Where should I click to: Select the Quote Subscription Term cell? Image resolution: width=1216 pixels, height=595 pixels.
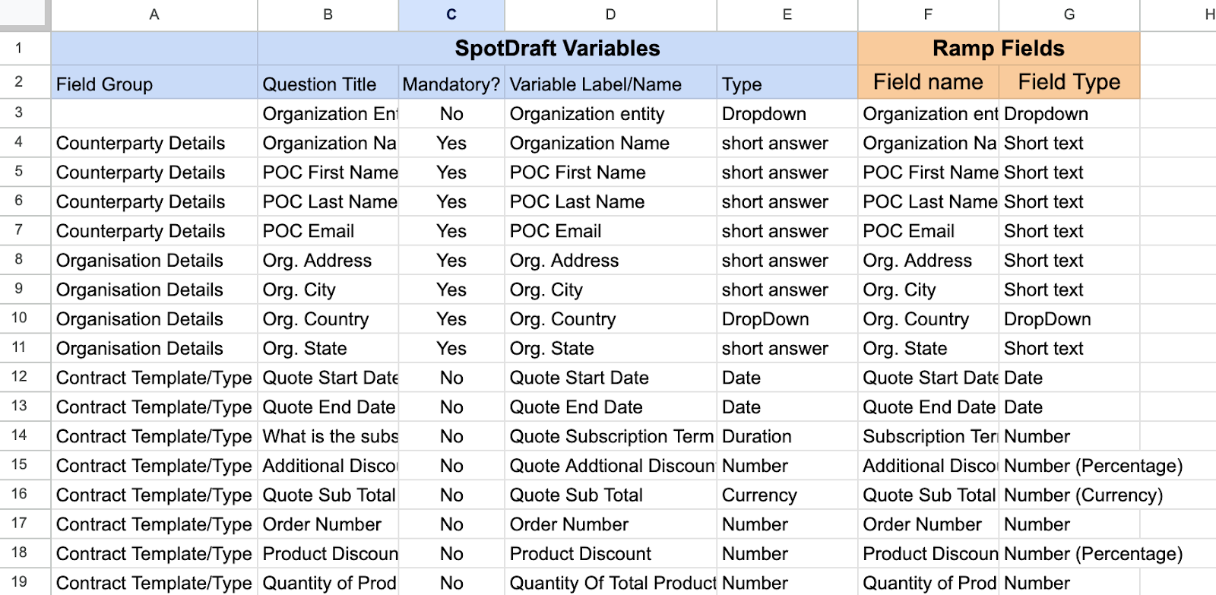(610, 436)
